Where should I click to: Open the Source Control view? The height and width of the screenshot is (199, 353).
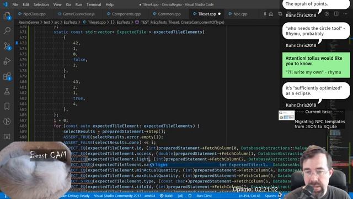[x=7, y=46]
